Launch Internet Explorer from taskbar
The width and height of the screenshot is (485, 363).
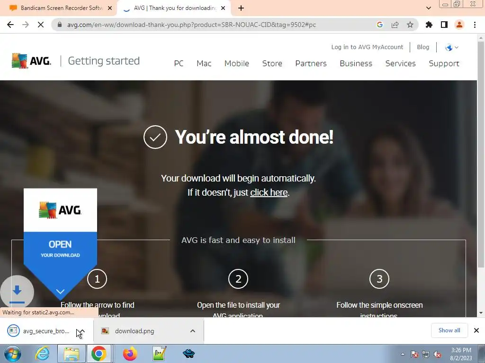tap(42, 354)
